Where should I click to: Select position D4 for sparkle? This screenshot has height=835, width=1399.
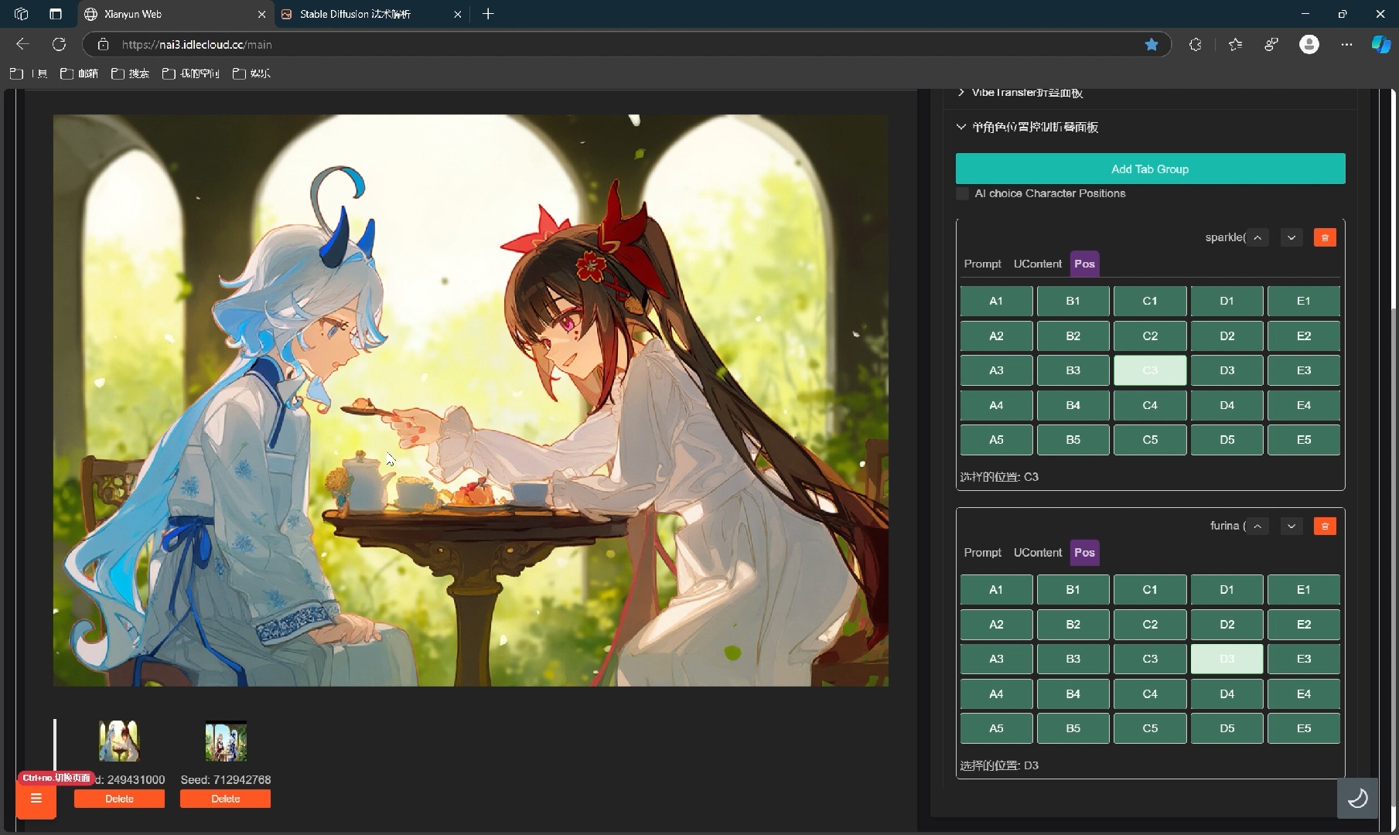[1227, 405]
